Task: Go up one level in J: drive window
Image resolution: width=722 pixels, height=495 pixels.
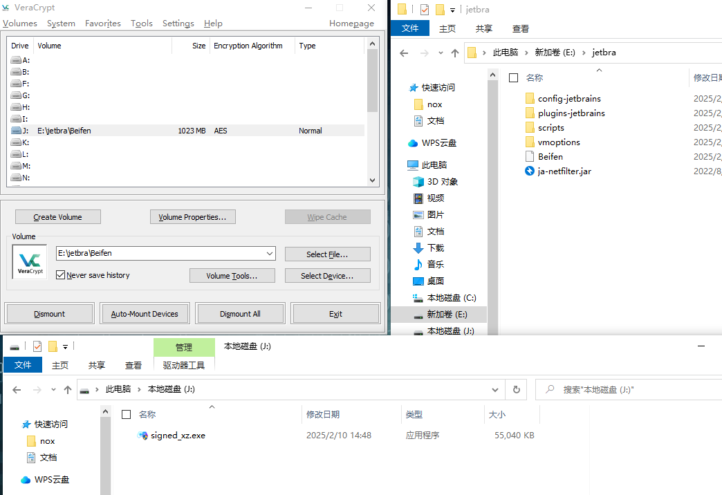Action: click(68, 390)
